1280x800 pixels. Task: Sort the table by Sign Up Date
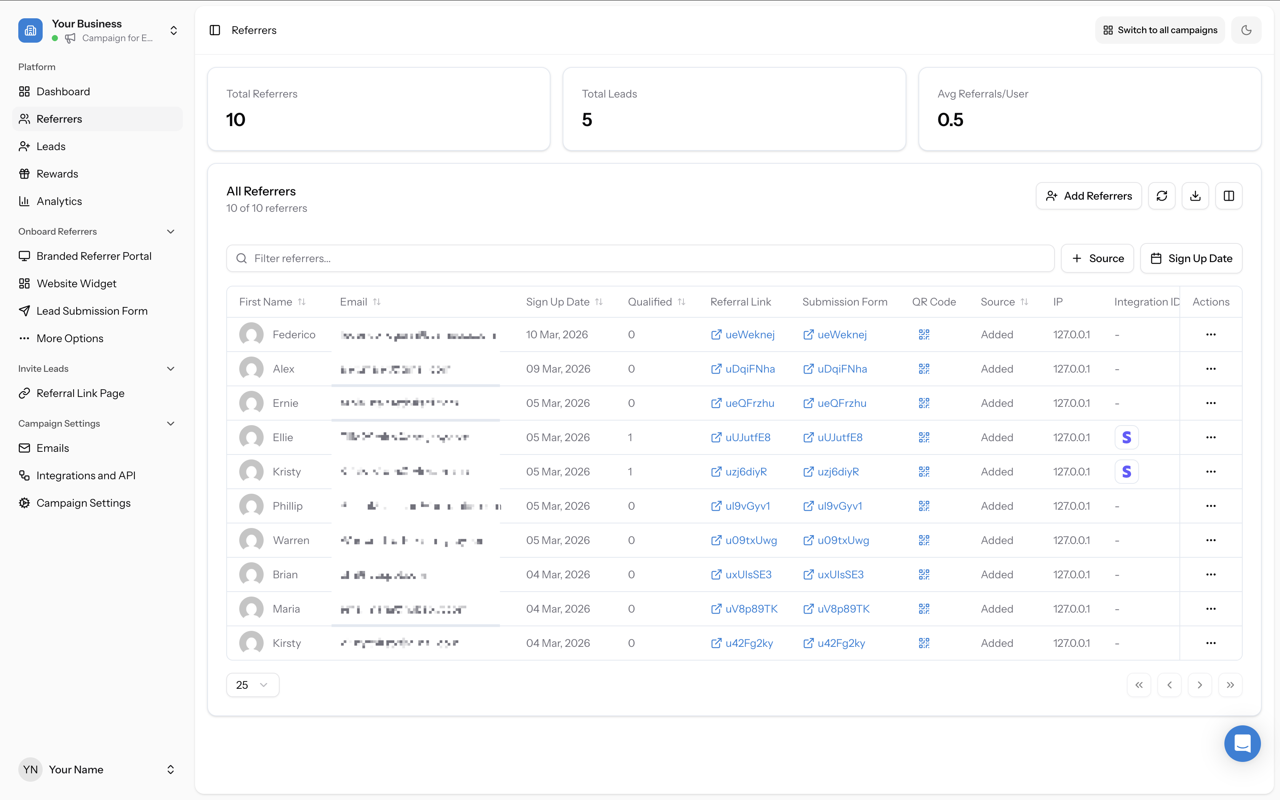(x=599, y=302)
